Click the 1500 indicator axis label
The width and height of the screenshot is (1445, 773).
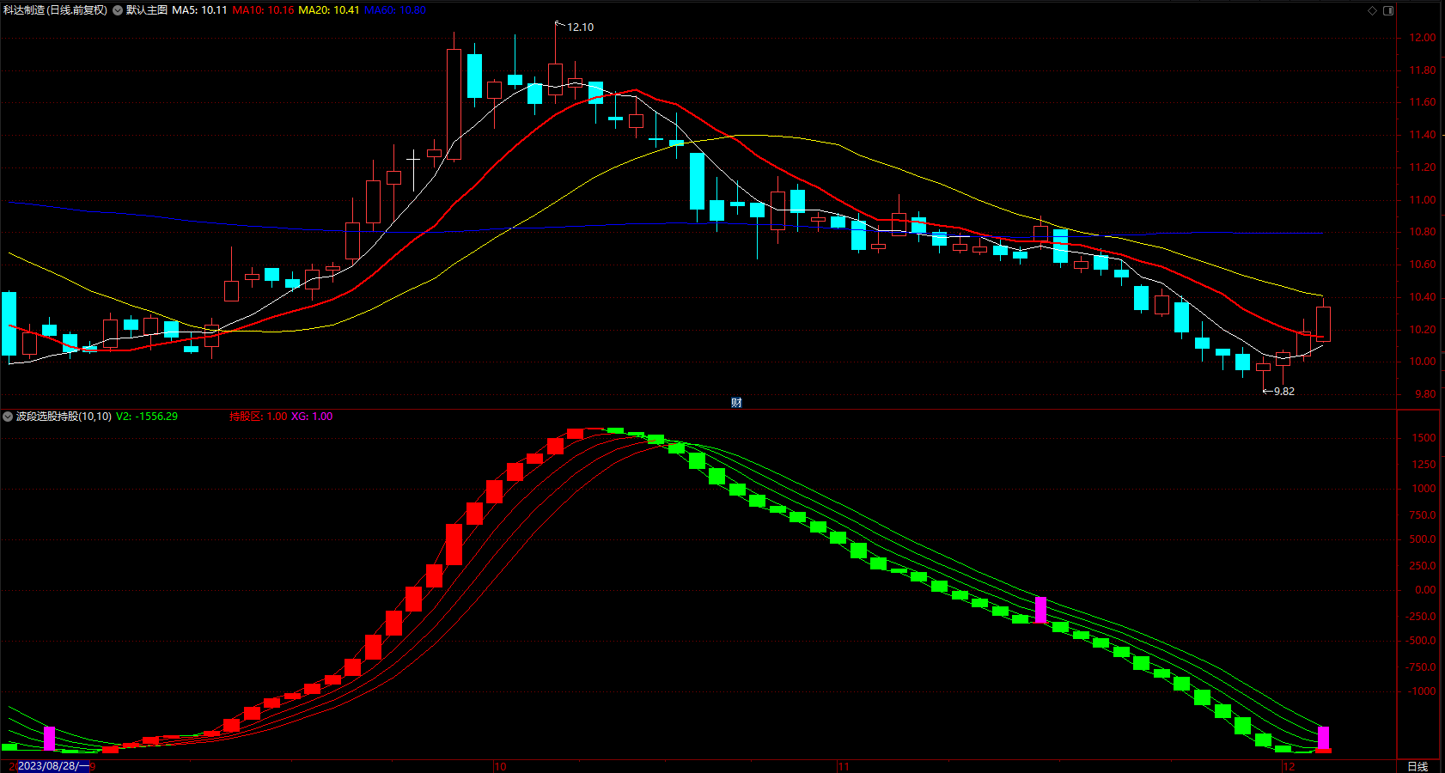point(1424,438)
